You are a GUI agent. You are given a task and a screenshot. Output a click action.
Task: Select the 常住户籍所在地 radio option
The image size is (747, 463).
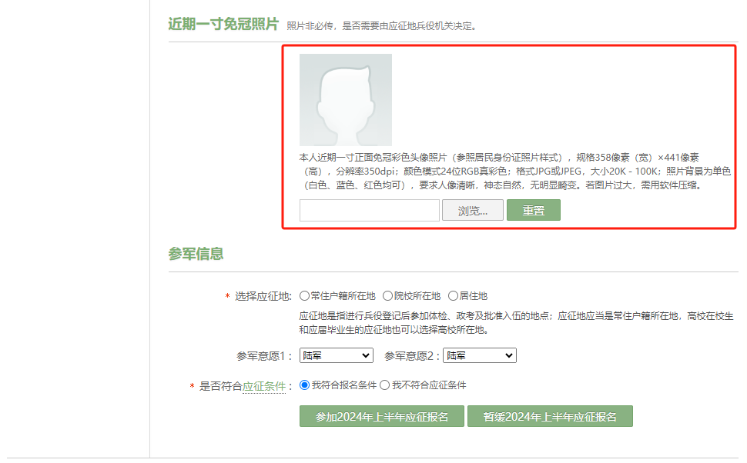305,296
